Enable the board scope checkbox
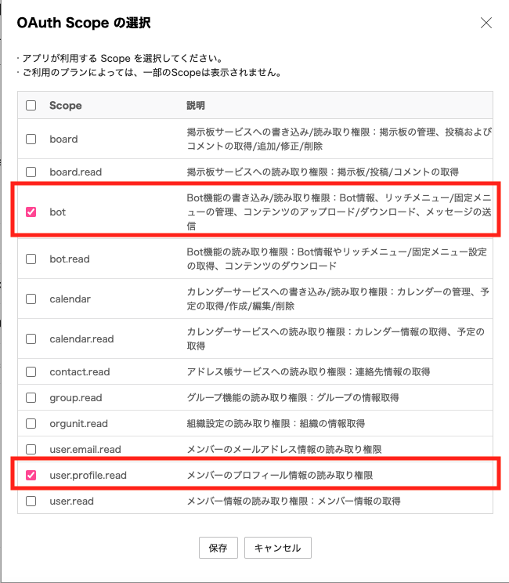509x583 pixels. click(31, 139)
